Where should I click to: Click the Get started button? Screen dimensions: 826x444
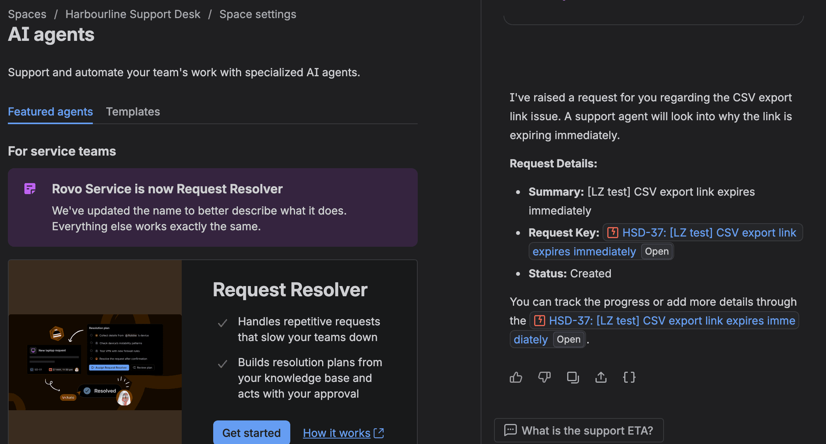tap(252, 432)
